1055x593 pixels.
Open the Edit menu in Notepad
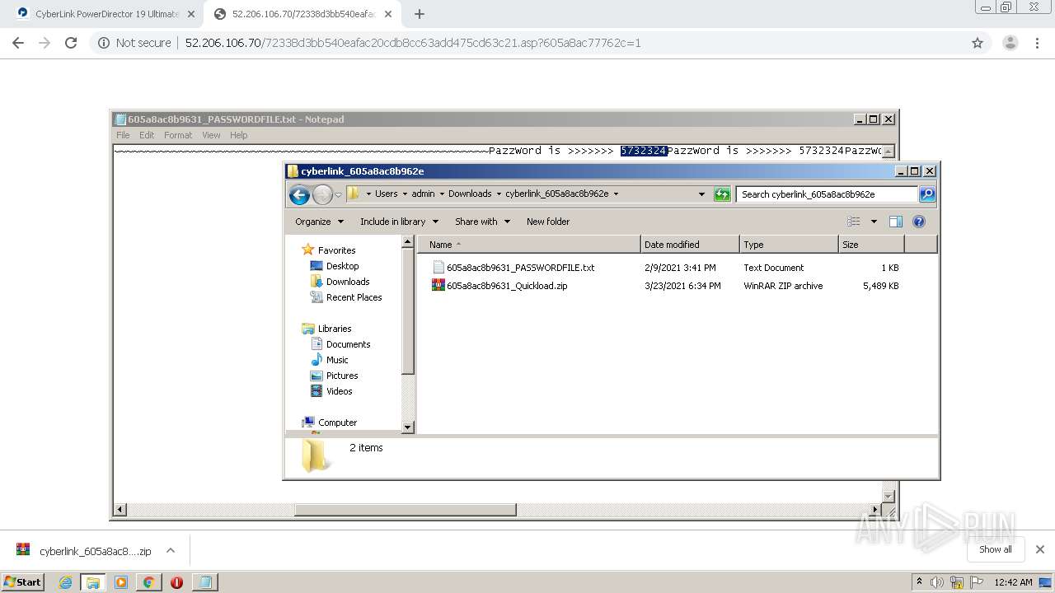tap(147, 135)
